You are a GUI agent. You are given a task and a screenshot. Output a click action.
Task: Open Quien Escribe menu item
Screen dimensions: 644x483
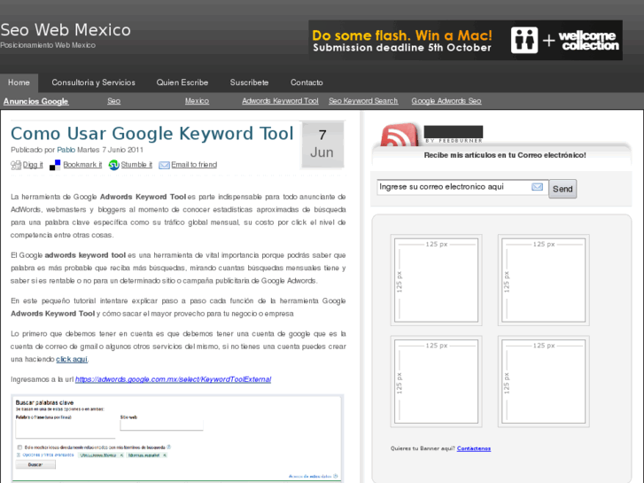tap(182, 82)
